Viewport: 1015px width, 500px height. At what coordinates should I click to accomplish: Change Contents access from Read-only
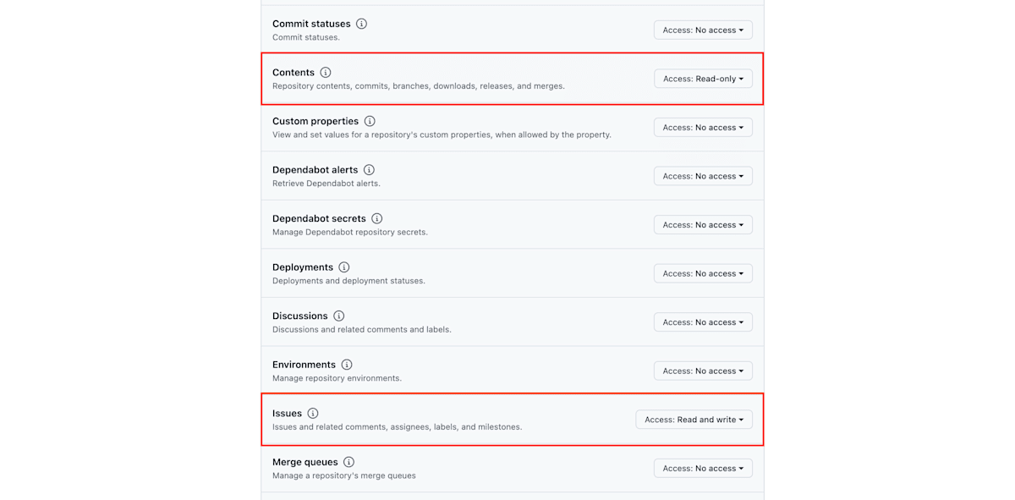tap(703, 79)
